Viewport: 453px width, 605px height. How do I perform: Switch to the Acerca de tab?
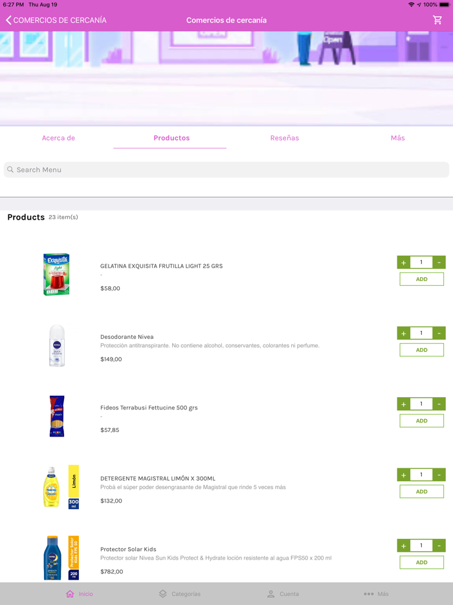(x=58, y=138)
